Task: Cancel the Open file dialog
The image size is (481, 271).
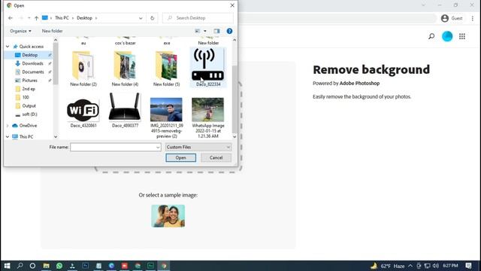Action: [x=216, y=157]
